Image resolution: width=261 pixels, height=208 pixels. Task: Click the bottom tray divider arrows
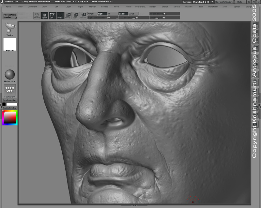point(134,205)
